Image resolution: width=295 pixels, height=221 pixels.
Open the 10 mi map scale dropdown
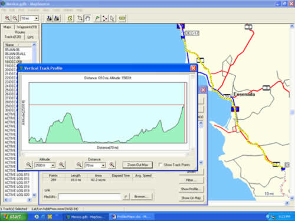pyautogui.click(x=36, y=18)
